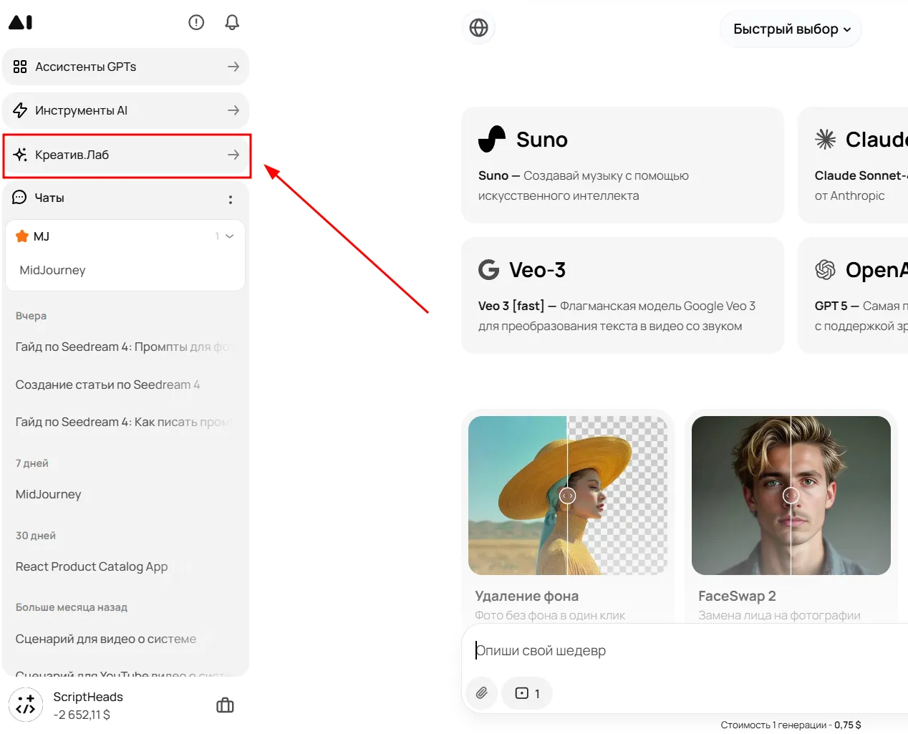Click the Больше месяца назад label
This screenshot has height=734, width=908.
72,607
